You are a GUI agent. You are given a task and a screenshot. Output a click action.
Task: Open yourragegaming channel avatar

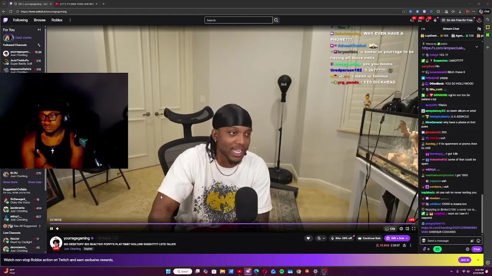pyautogui.click(x=56, y=243)
